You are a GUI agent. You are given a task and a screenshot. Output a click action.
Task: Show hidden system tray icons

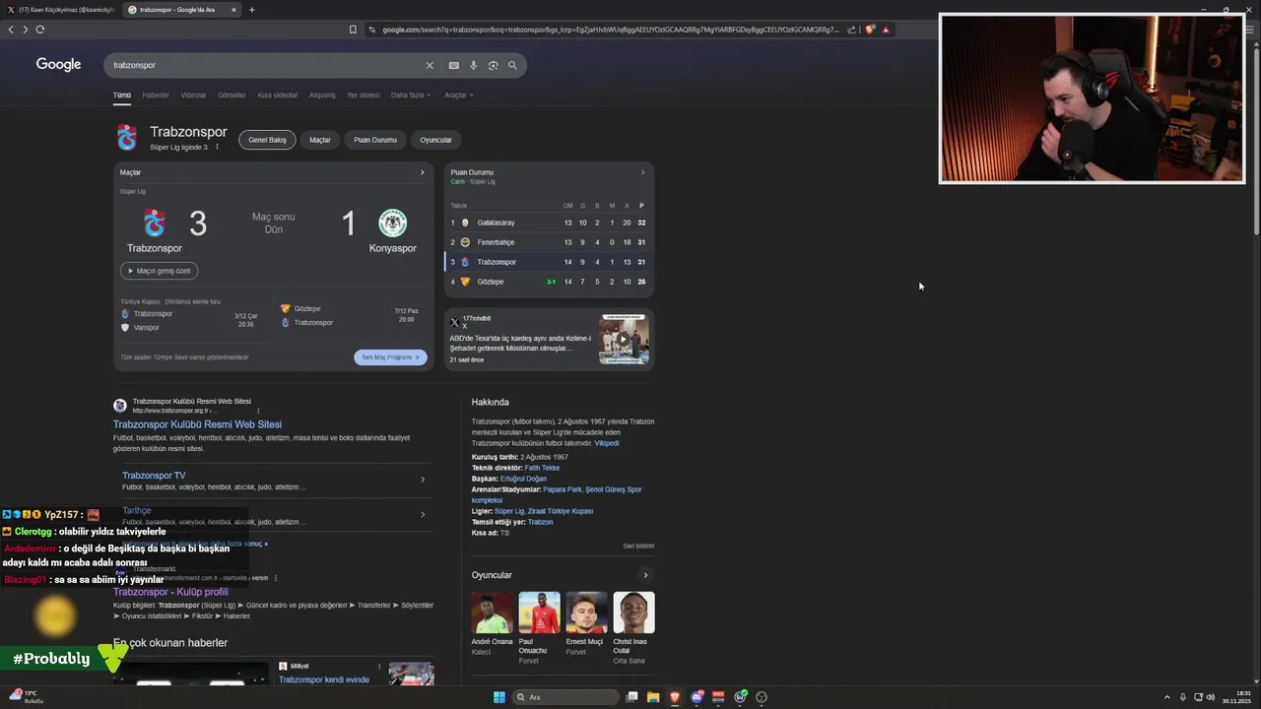(1167, 697)
